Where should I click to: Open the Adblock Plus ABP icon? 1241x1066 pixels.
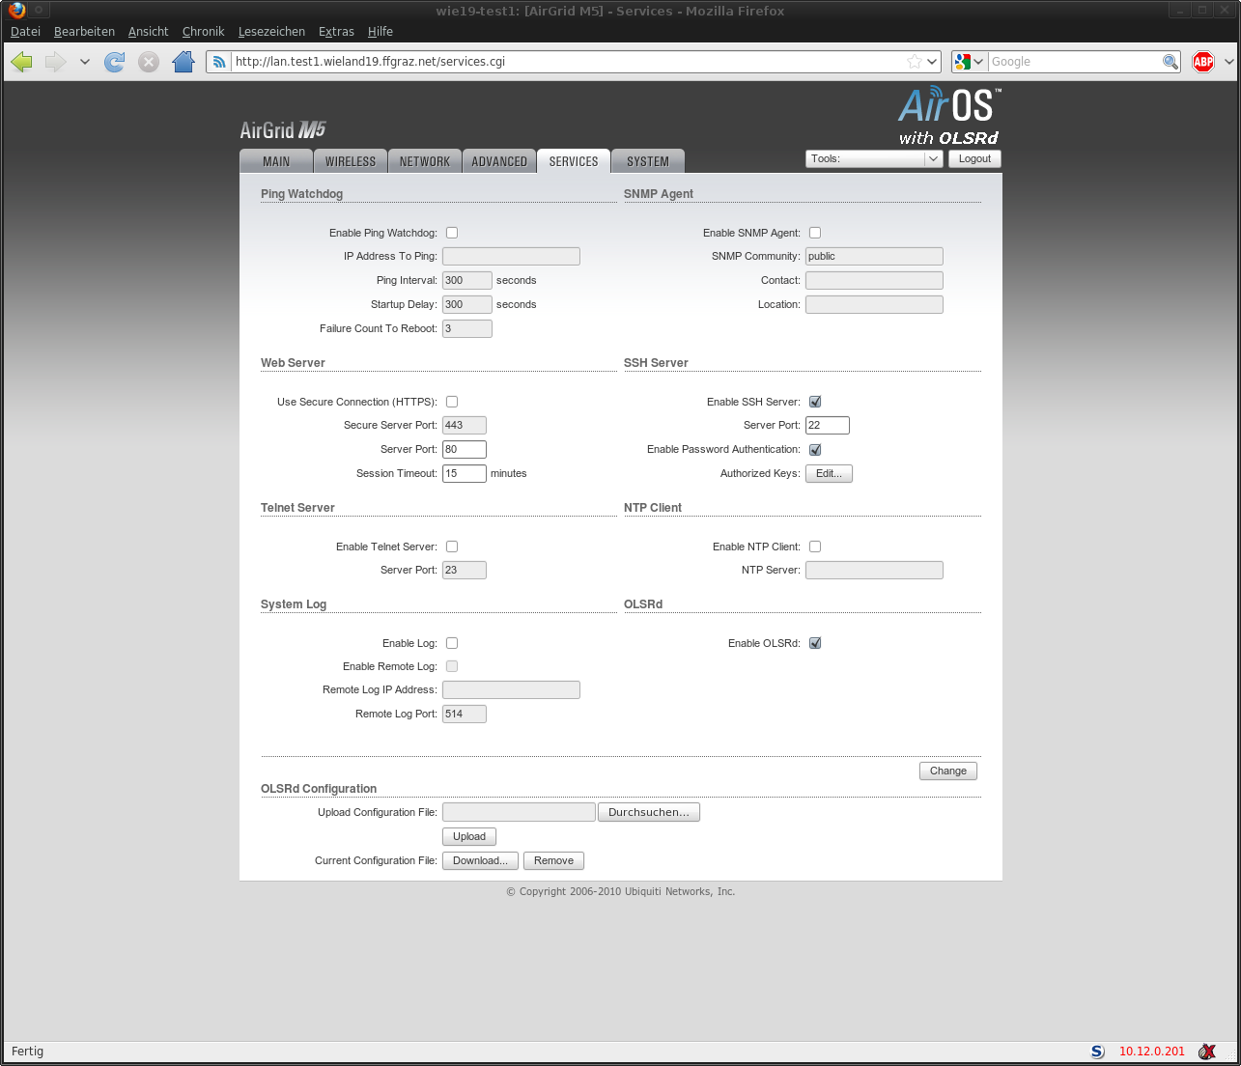1202,62
